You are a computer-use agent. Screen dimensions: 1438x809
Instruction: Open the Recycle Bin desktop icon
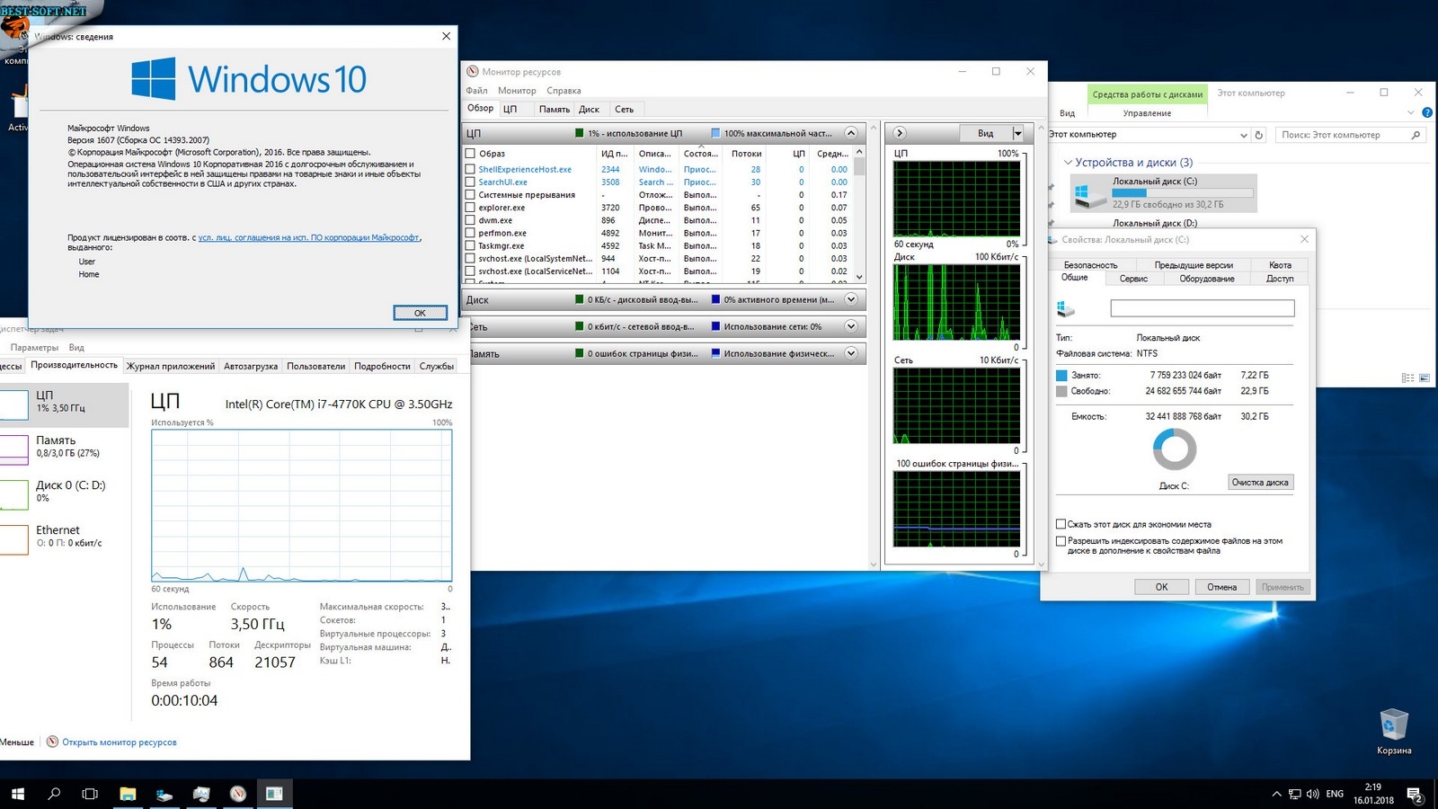pyautogui.click(x=1393, y=726)
